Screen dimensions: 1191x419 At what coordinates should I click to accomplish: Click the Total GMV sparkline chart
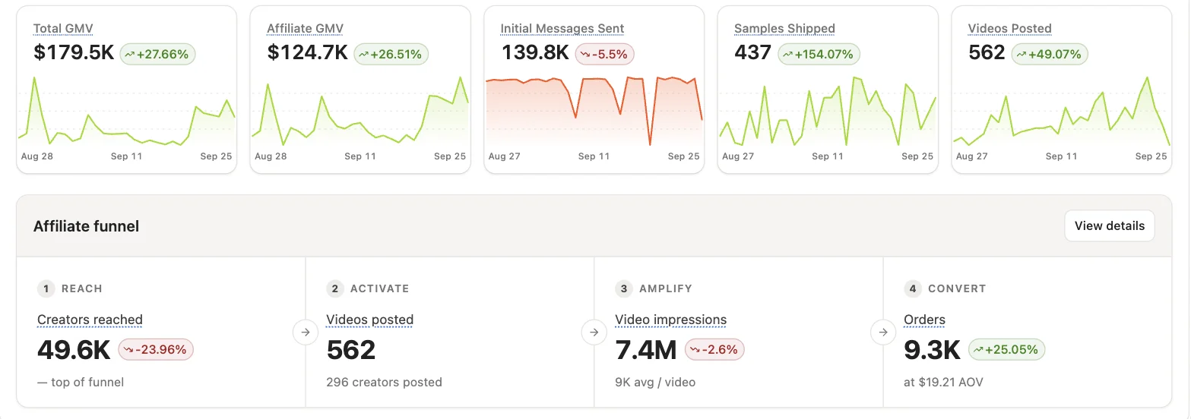pyautogui.click(x=126, y=111)
